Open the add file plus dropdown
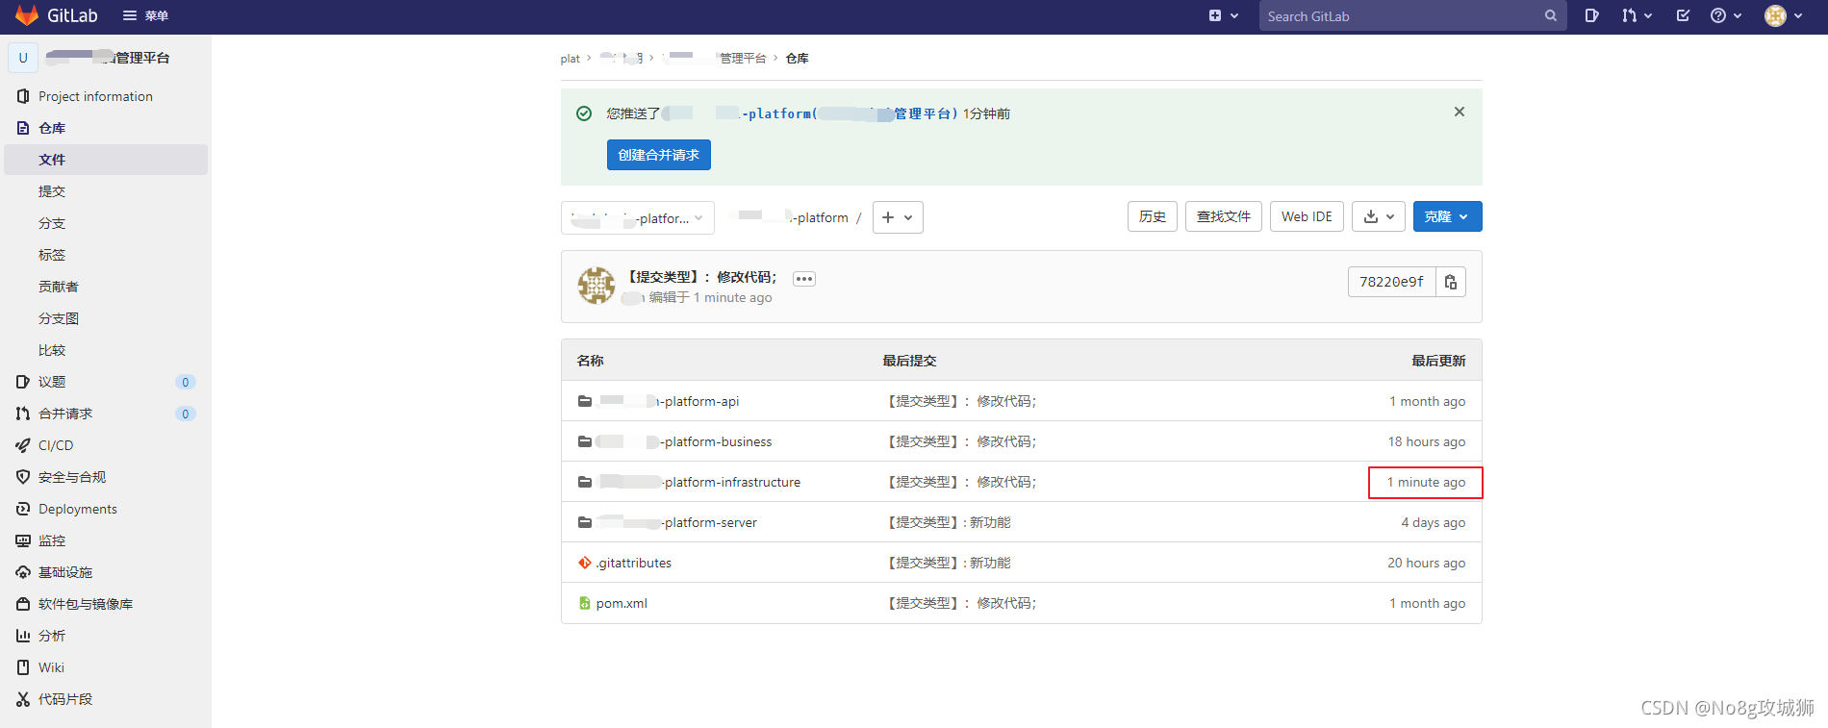1828x728 pixels. pos(898,217)
